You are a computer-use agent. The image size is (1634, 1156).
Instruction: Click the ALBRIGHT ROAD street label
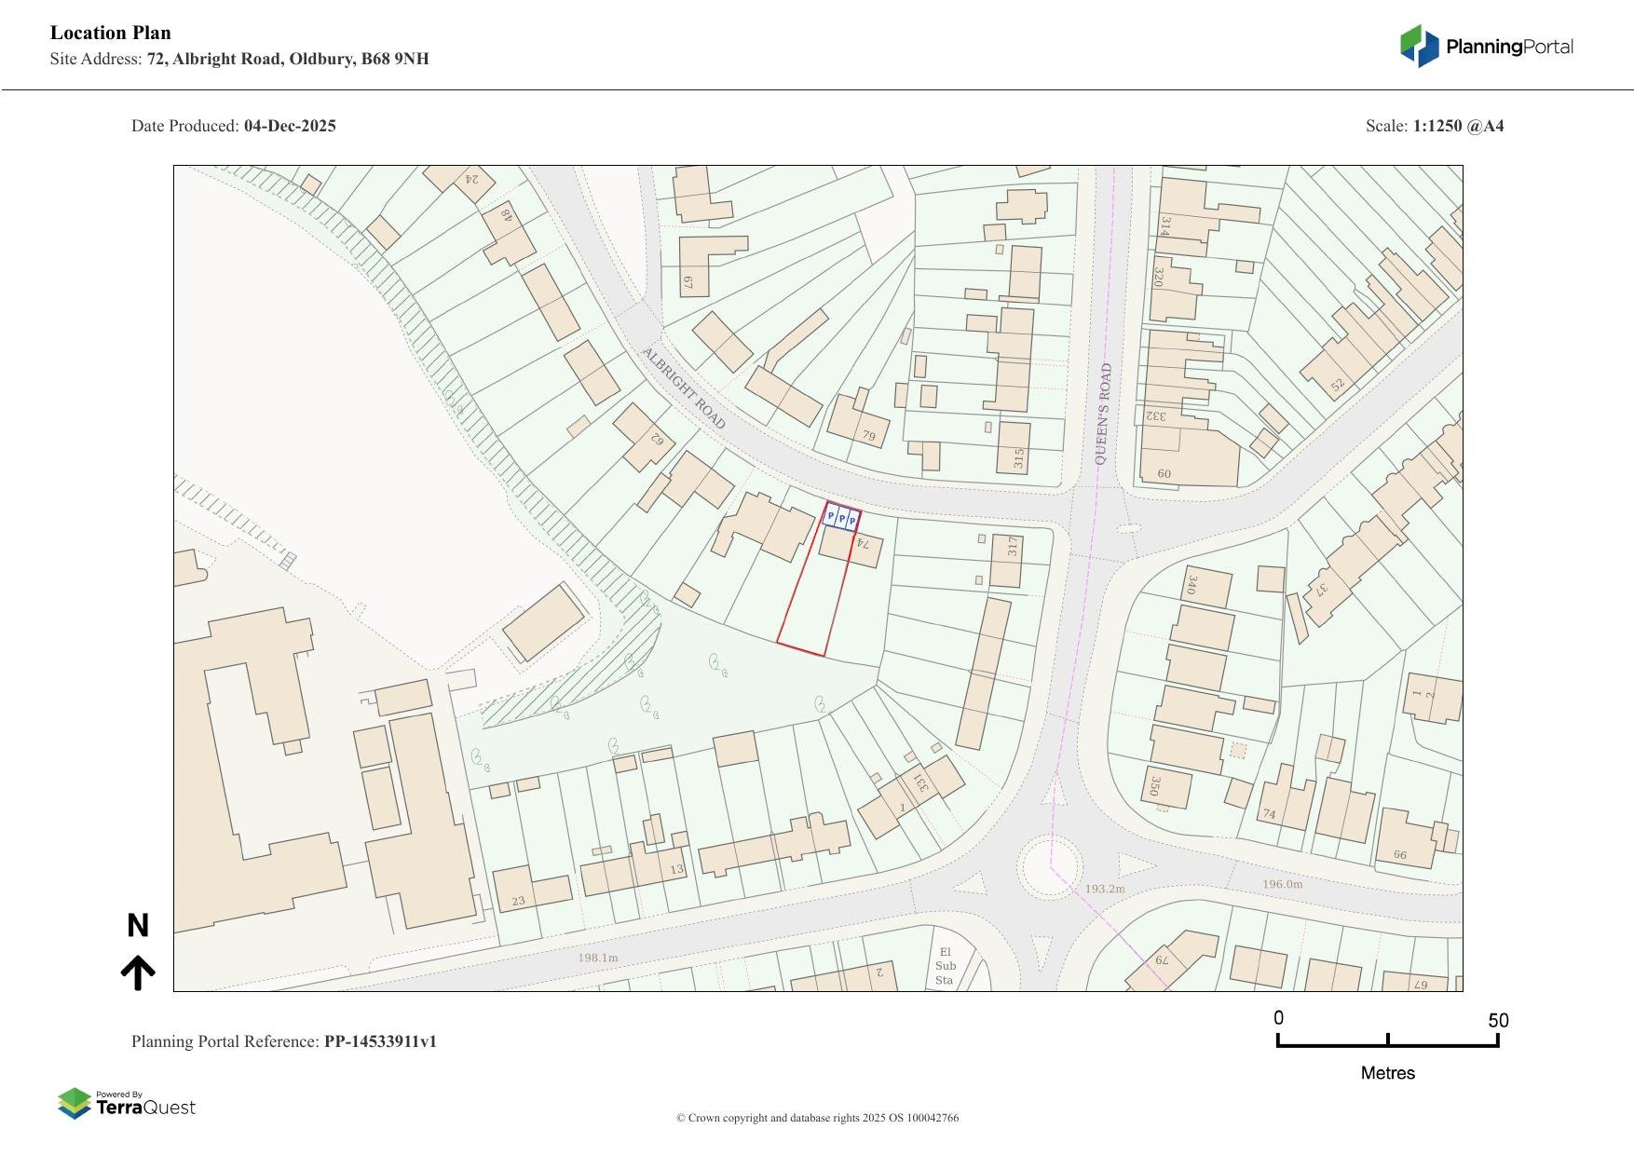coord(684,388)
